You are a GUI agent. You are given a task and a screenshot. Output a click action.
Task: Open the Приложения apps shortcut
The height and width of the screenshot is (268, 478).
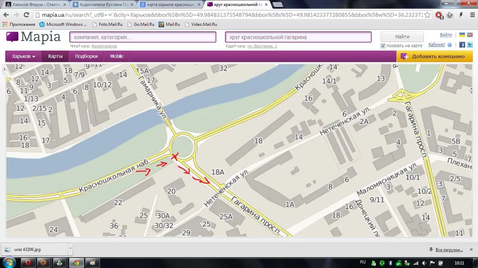pos(19,24)
